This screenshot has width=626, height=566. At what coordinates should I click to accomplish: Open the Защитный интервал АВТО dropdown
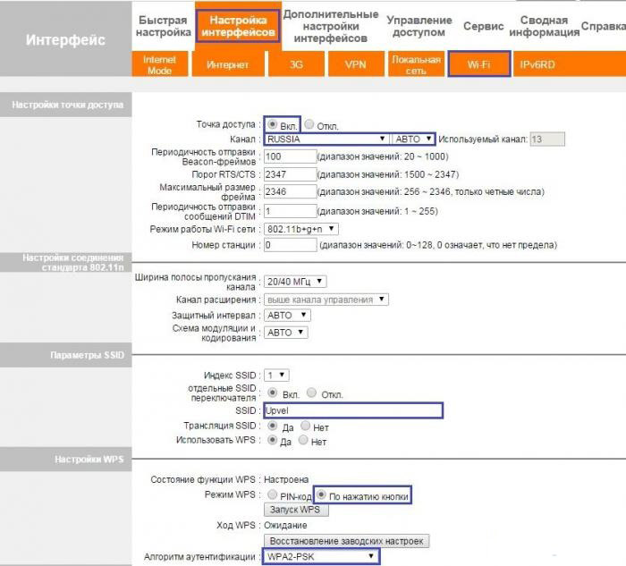(x=287, y=316)
